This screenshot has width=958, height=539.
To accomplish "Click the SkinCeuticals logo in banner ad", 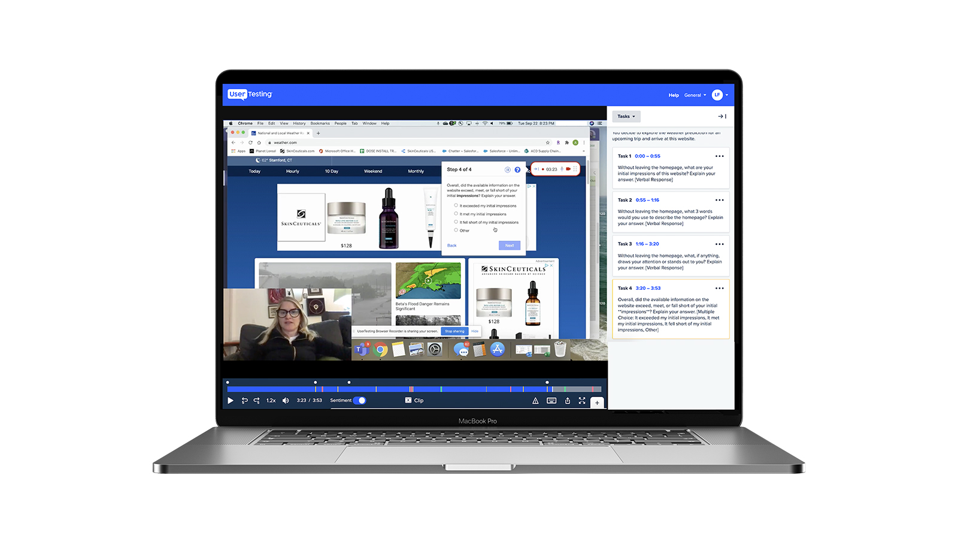I will [x=301, y=217].
